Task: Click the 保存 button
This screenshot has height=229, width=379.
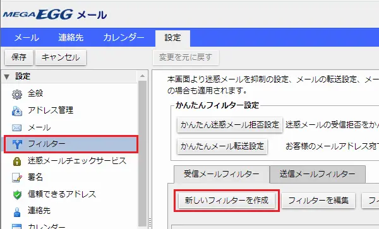Action: (x=19, y=57)
